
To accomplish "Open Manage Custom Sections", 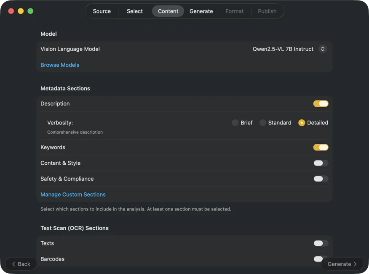I will pyautogui.click(x=73, y=194).
